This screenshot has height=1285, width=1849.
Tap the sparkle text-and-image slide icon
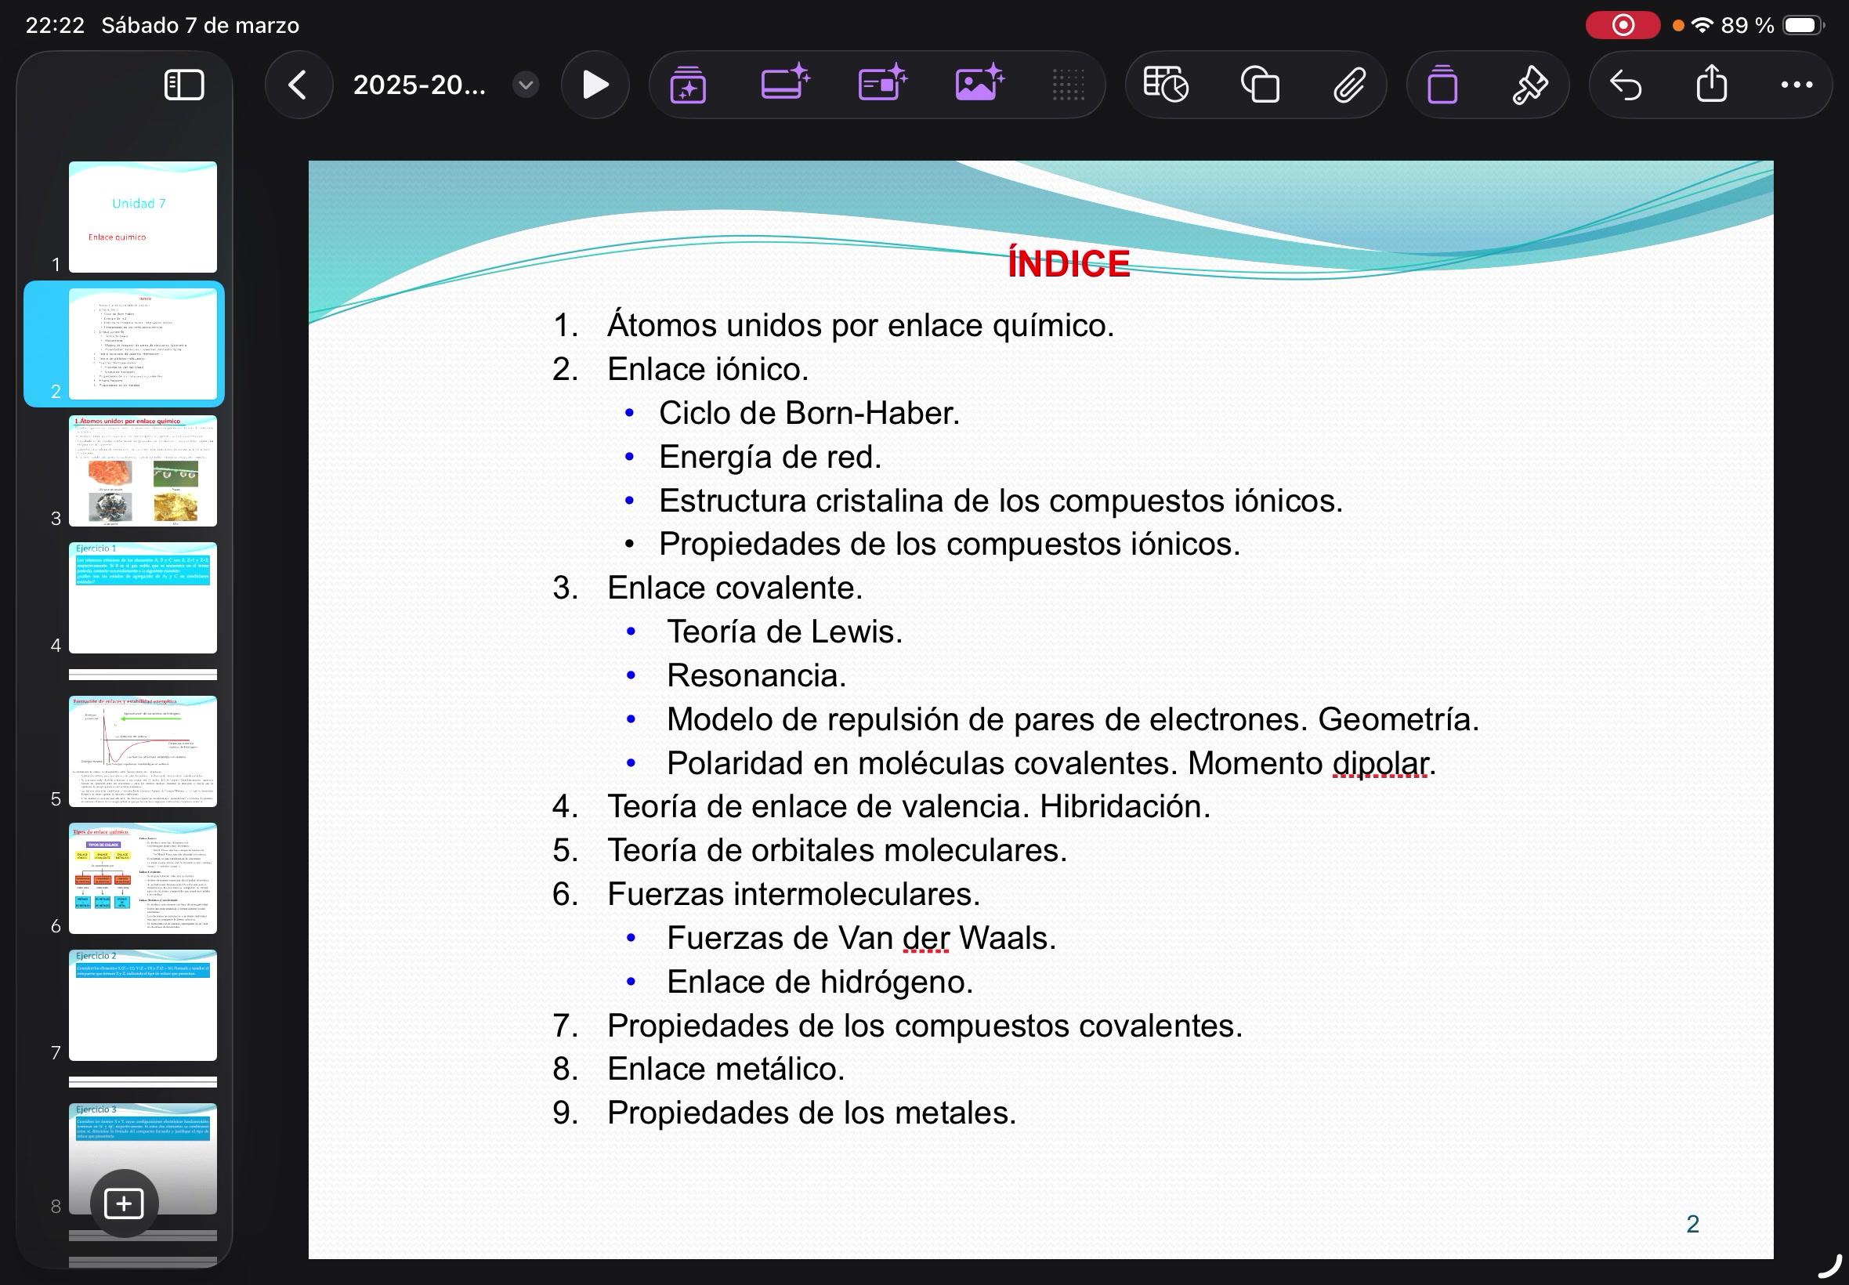pos(882,83)
